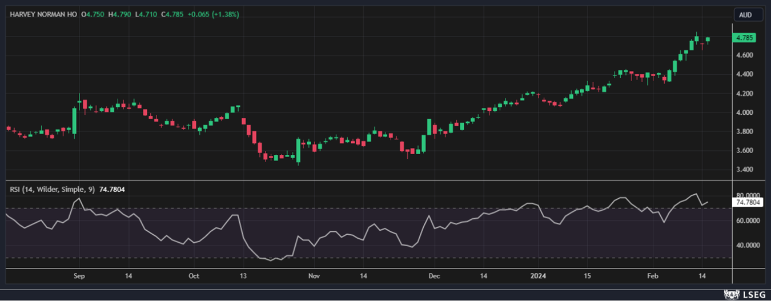Click the 3.600 price axis label
The height and width of the screenshot is (301, 771).
click(744, 150)
